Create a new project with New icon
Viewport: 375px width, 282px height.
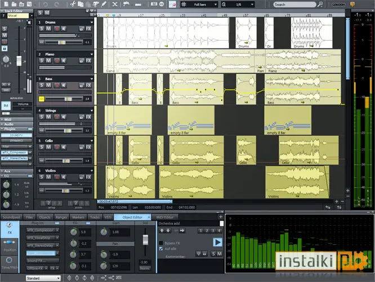coord(6,4)
